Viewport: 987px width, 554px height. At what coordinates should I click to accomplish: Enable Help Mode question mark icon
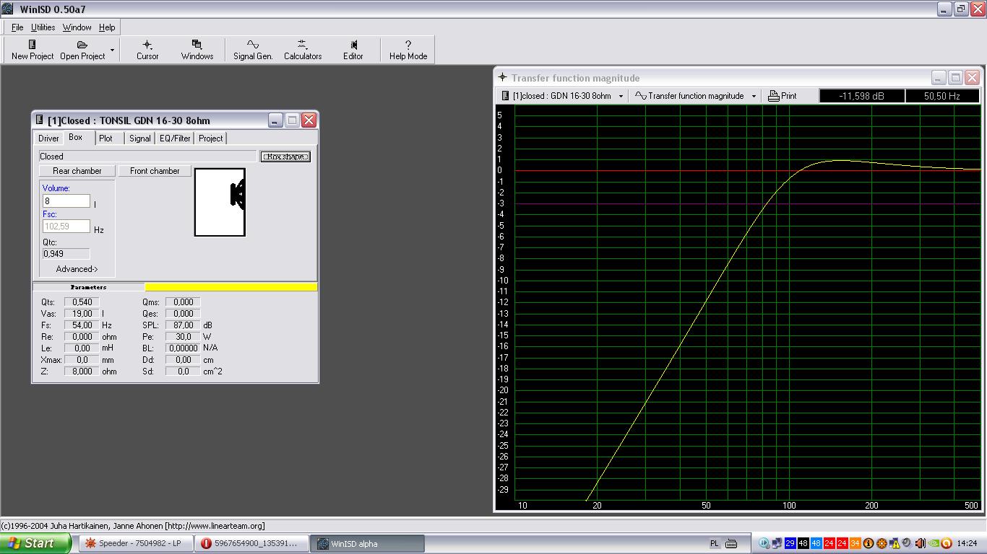coord(408,45)
